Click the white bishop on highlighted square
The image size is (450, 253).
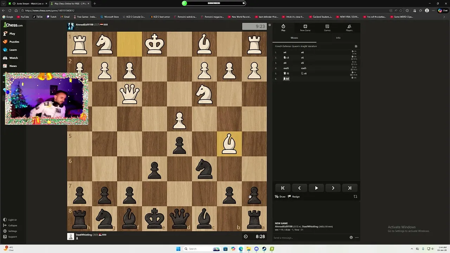(x=229, y=144)
